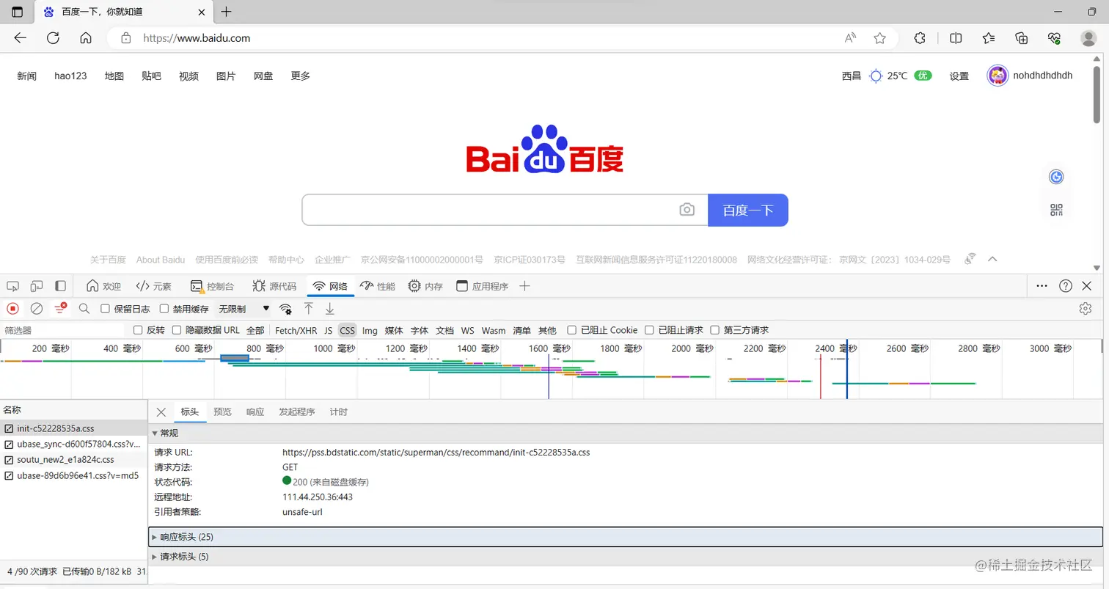Viewport: 1109px width, 589px height.
Task: Click camera image search icon
Action: [x=687, y=210]
